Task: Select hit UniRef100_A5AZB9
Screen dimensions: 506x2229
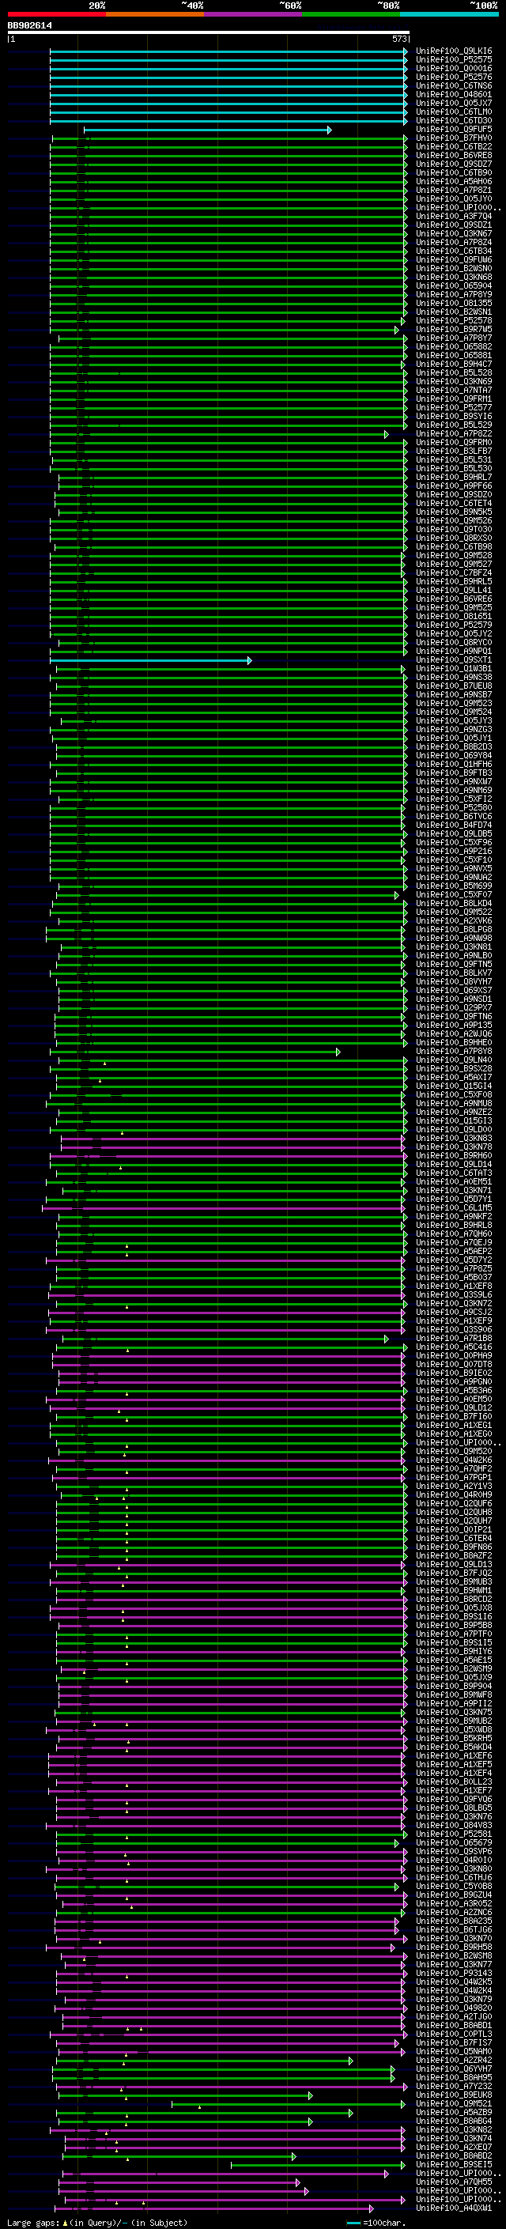Action: [x=453, y=2113]
